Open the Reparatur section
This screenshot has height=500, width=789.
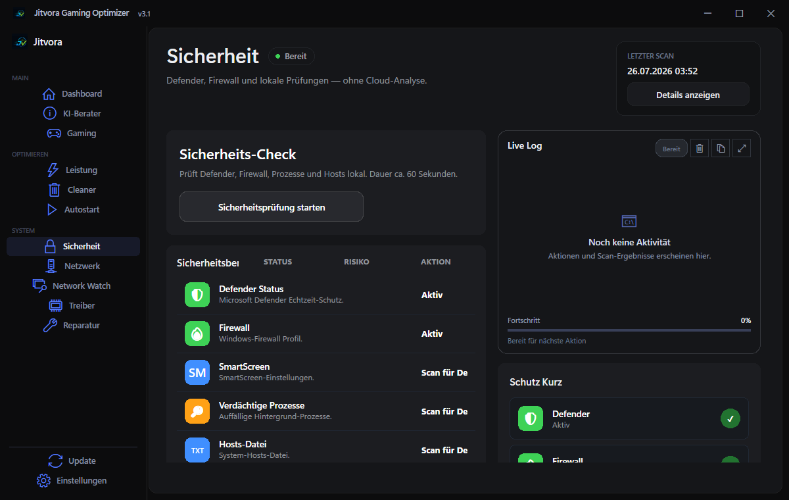pyautogui.click(x=73, y=325)
